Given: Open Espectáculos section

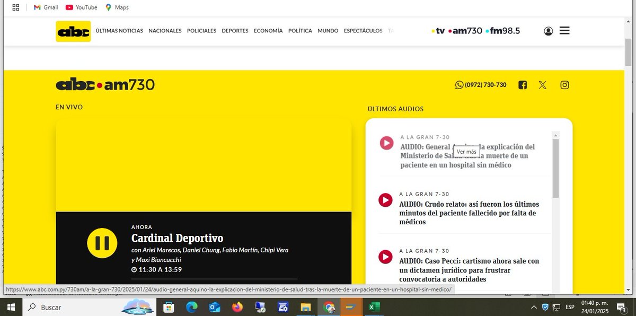Looking at the screenshot, I should (x=363, y=31).
